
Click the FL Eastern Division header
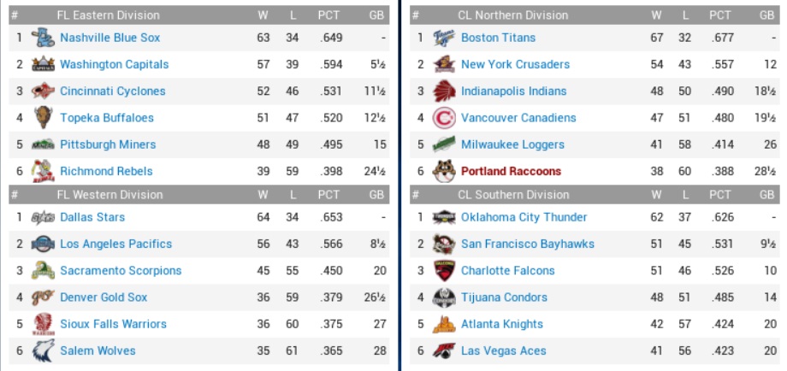click(x=108, y=15)
